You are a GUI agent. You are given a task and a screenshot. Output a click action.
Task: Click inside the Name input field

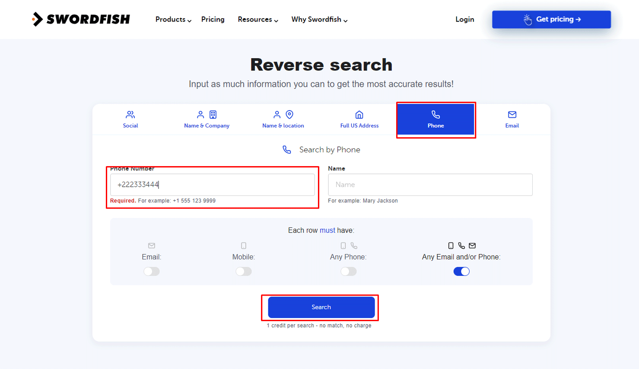coord(430,185)
